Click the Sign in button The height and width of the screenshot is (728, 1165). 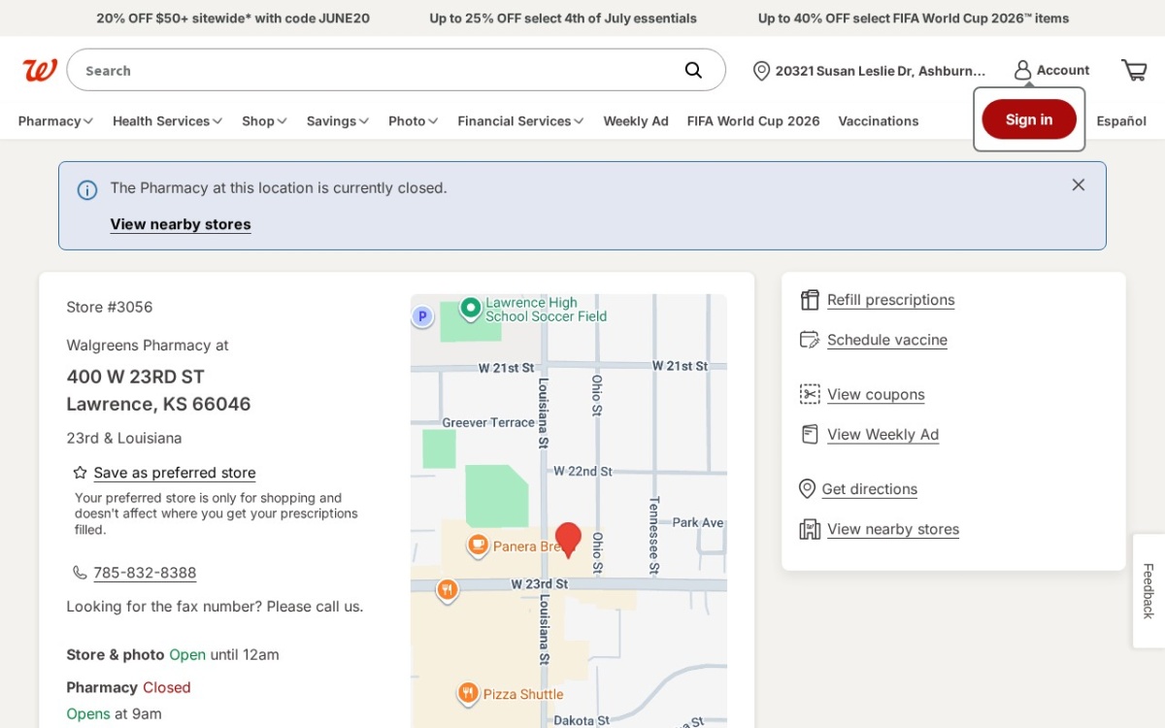click(x=1029, y=119)
